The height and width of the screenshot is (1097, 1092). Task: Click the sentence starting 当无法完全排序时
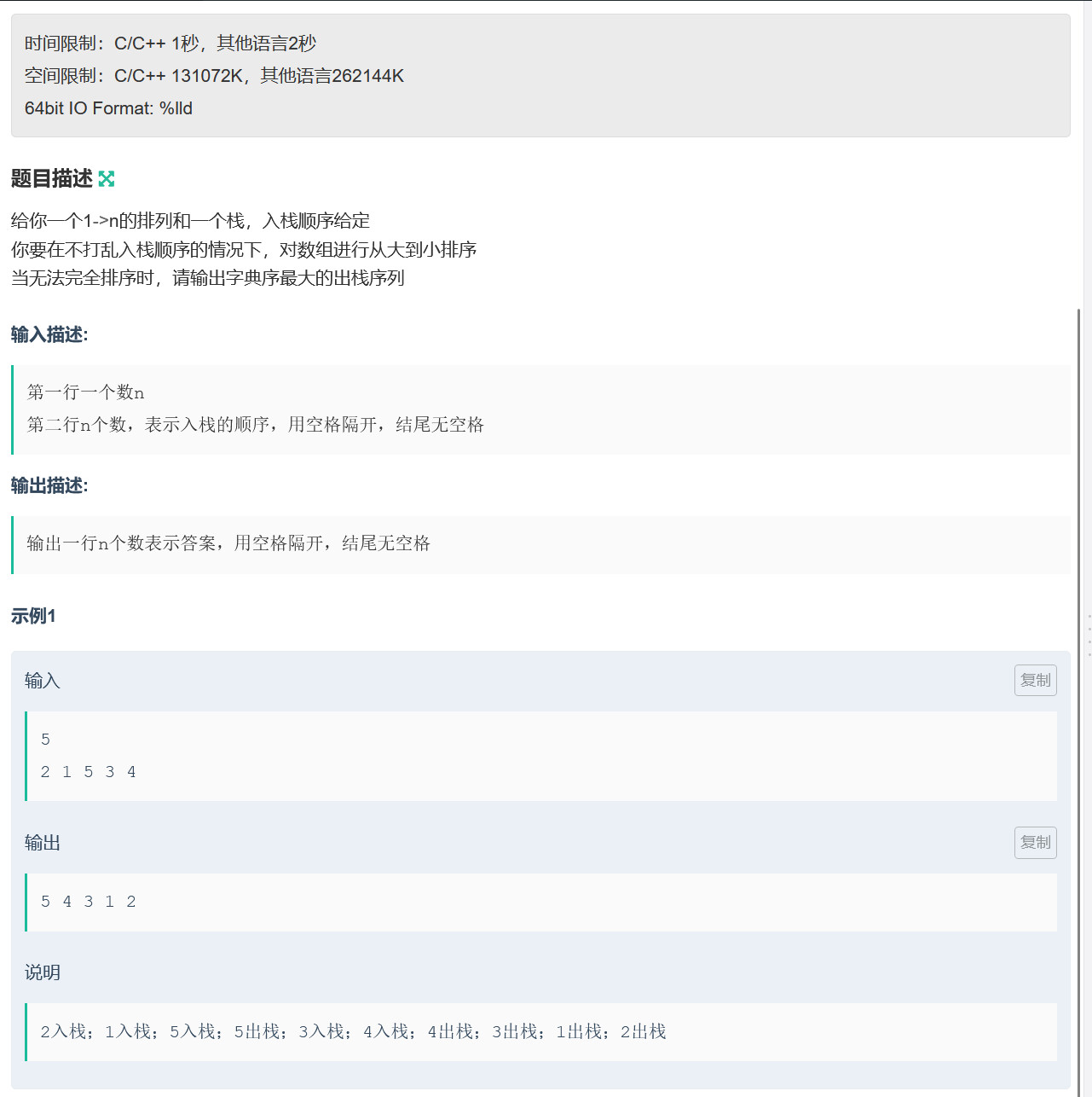[208, 277]
